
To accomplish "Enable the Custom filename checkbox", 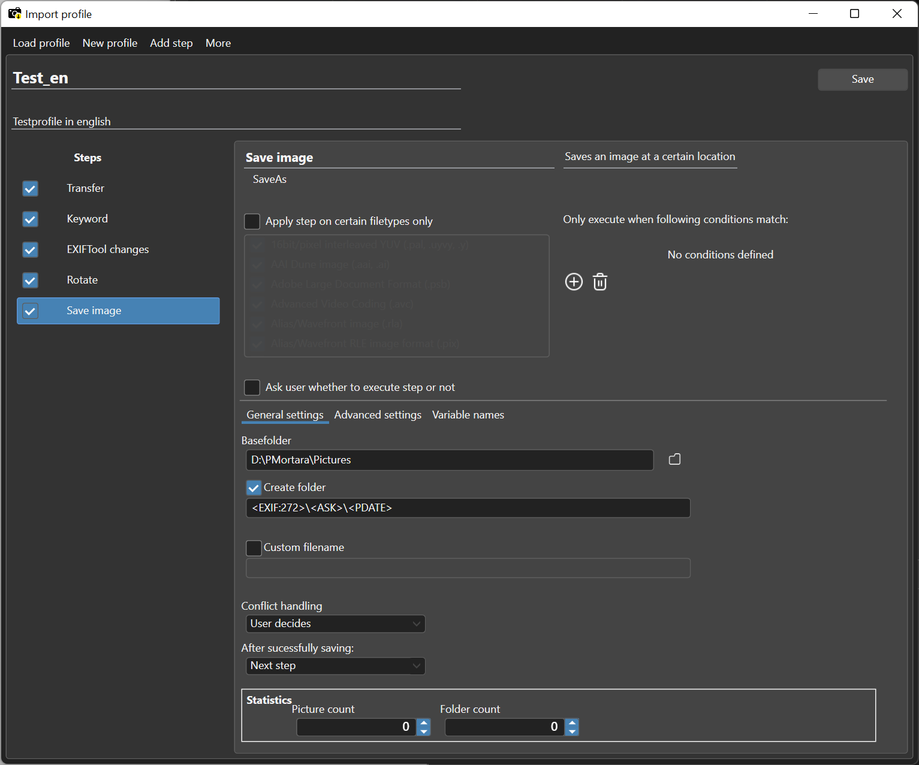I will click(254, 548).
